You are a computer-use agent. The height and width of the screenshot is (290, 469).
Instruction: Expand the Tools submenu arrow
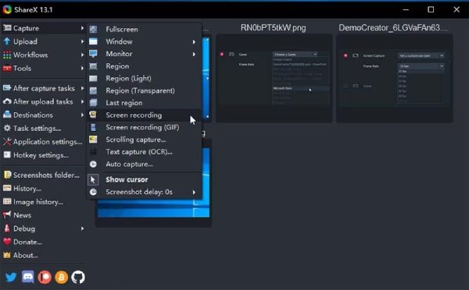(82, 69)
